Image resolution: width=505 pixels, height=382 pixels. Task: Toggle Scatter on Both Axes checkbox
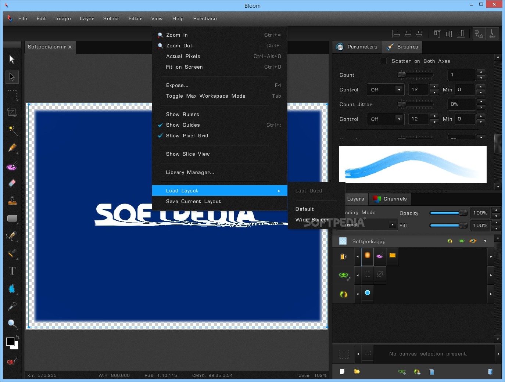[383, 61]
